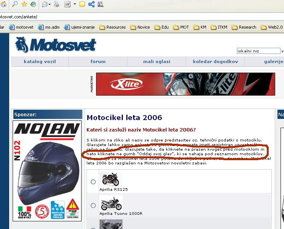Click the 'Motocikel leta 2006' heading

coord(124,117)
